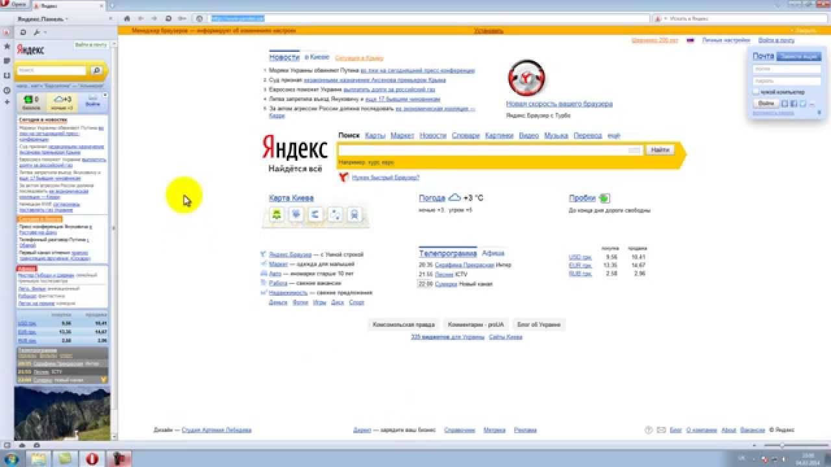The image size is (831, 467).
Task: Click the panel's Yandex search field
Action: 51,70
